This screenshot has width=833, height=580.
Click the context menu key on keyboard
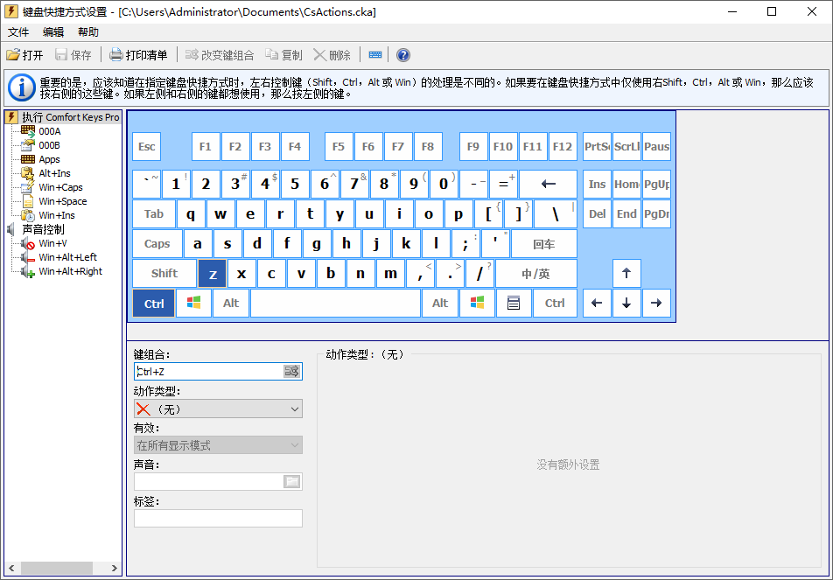coord(513,304)
